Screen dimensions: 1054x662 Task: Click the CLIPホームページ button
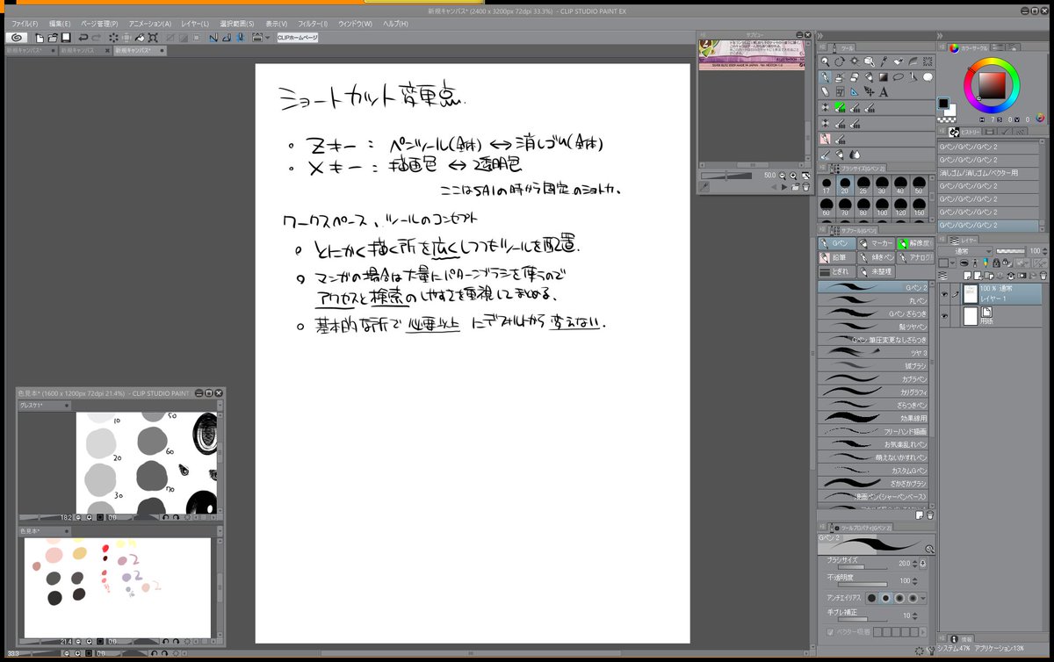click(298, 38)
